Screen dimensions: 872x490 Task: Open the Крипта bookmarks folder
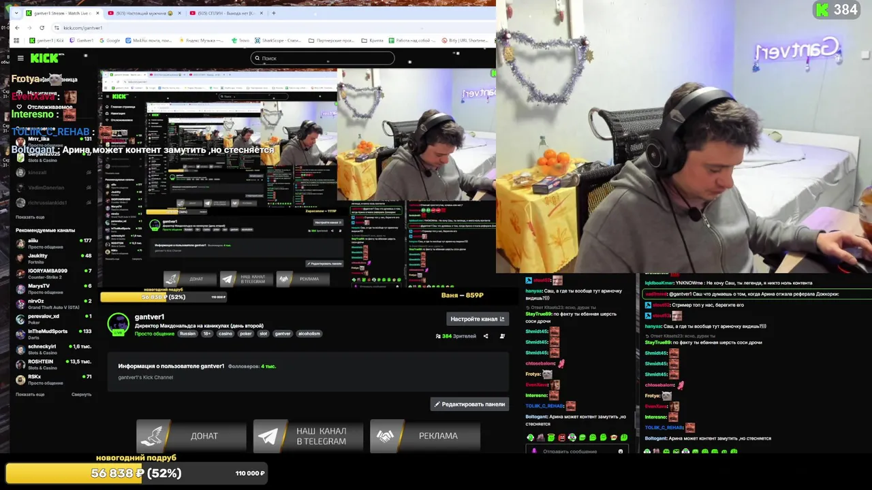tap(373, 41)
